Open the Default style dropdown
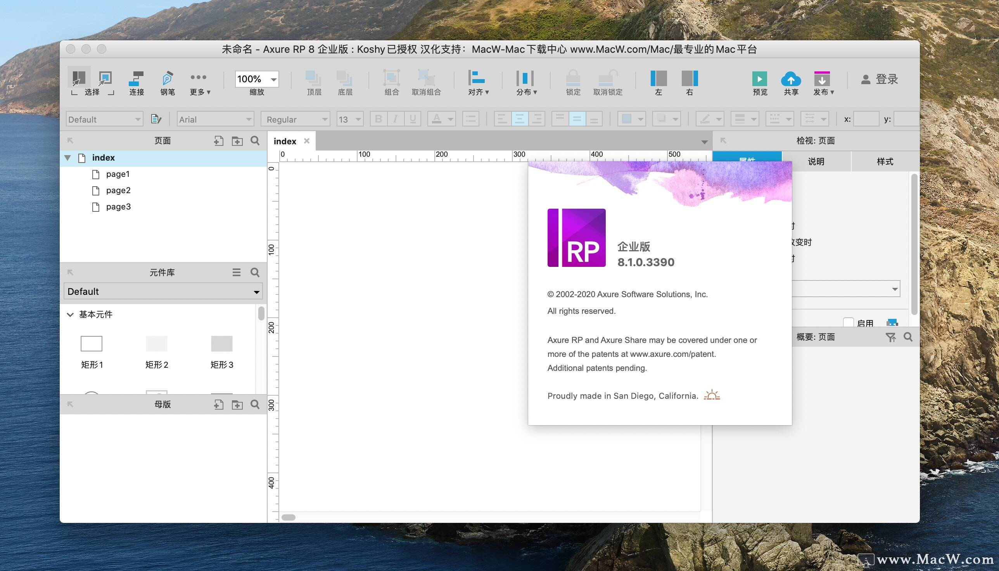 [x=104, y=119]
